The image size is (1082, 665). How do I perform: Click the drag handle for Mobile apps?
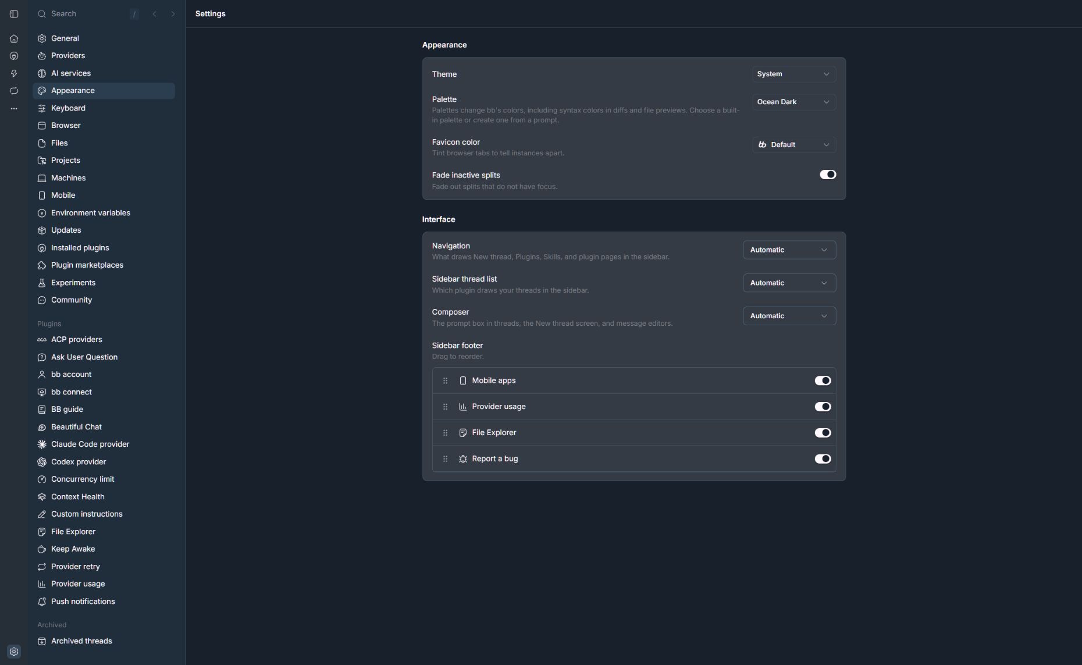445,380
